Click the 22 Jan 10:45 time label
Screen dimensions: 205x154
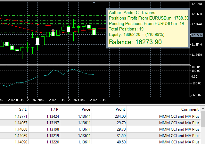click(x=56, y=100)
